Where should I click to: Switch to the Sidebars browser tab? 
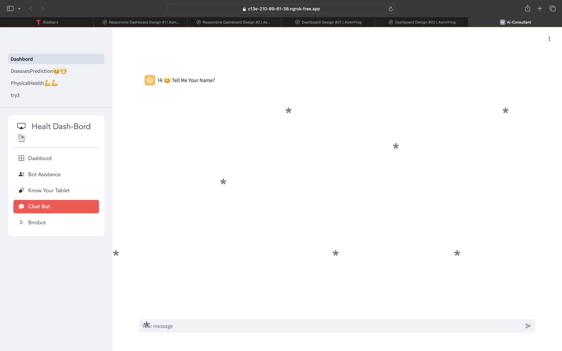pos(47,22)
